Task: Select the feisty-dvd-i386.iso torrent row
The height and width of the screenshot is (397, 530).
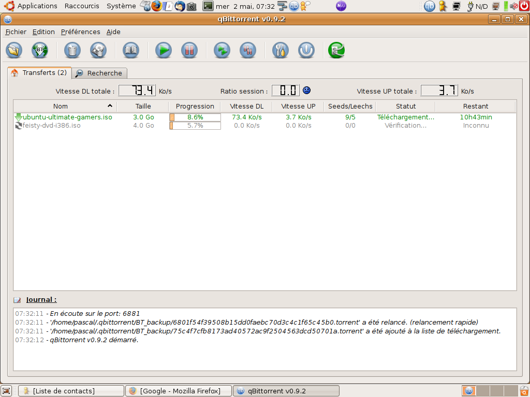Action: click(x=265, y=126)
